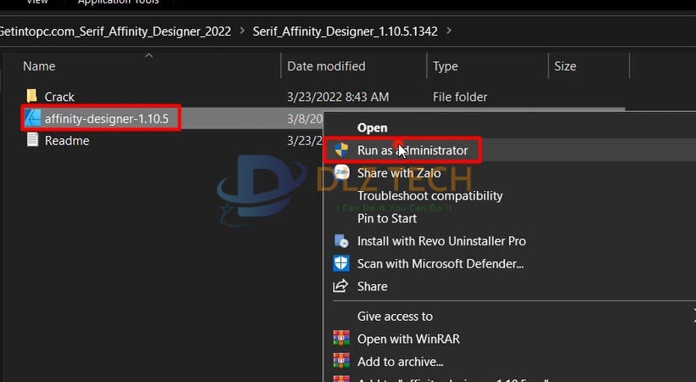Screen dimensions: 696x382
Task: Sort by Type column header
Action: tap(446, 66)
